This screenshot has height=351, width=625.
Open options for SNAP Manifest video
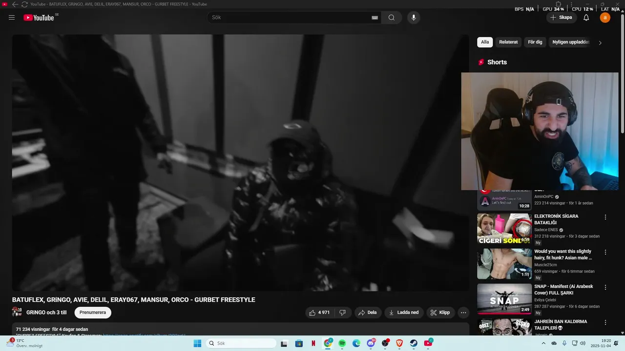(x=605, y=288)
